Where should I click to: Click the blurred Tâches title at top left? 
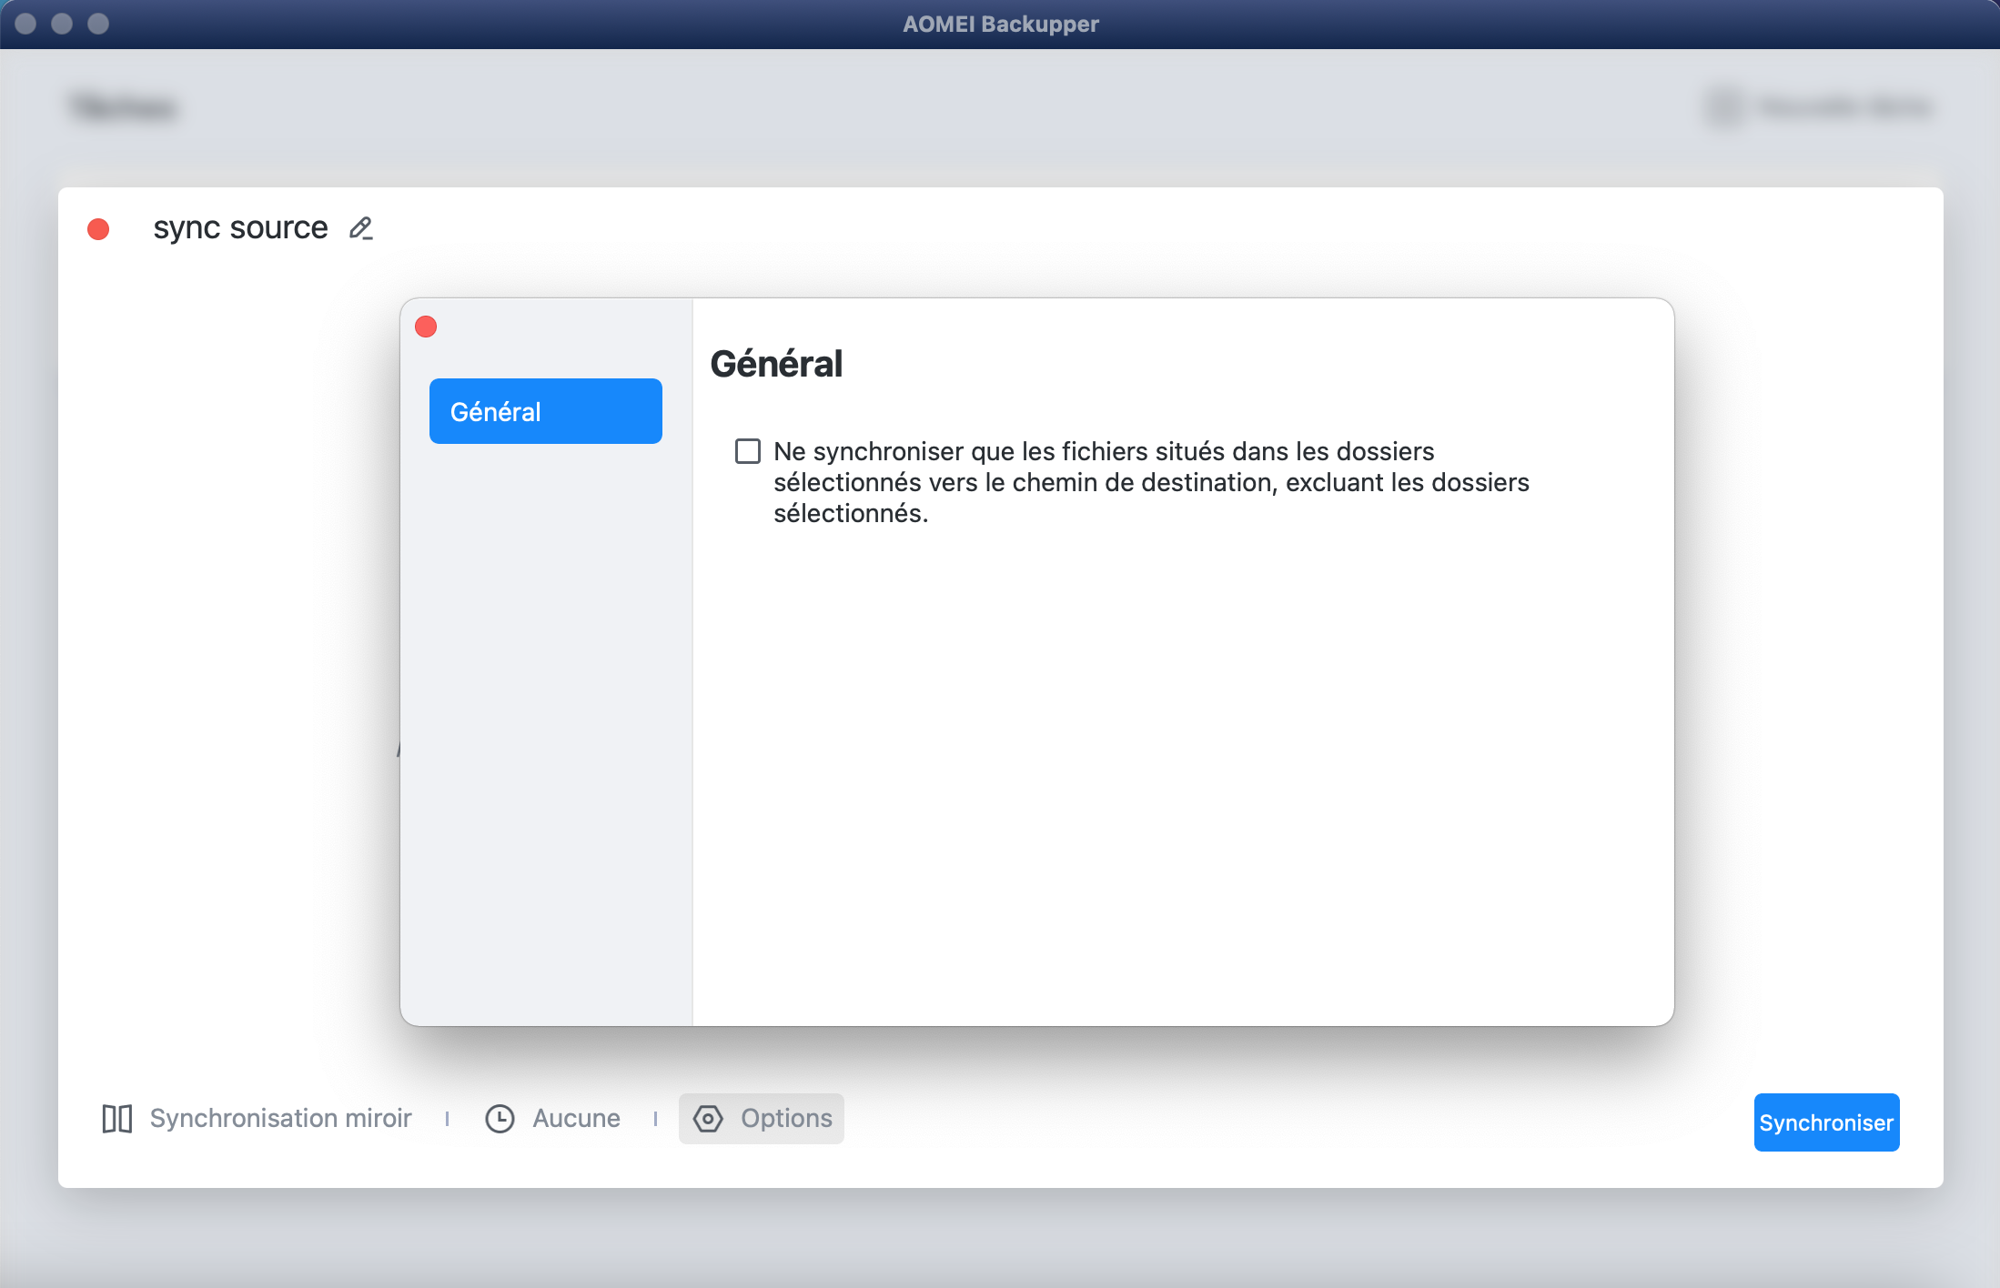[124, 107]
